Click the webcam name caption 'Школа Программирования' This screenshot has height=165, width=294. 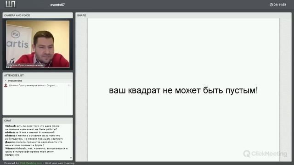click(26, 65)
